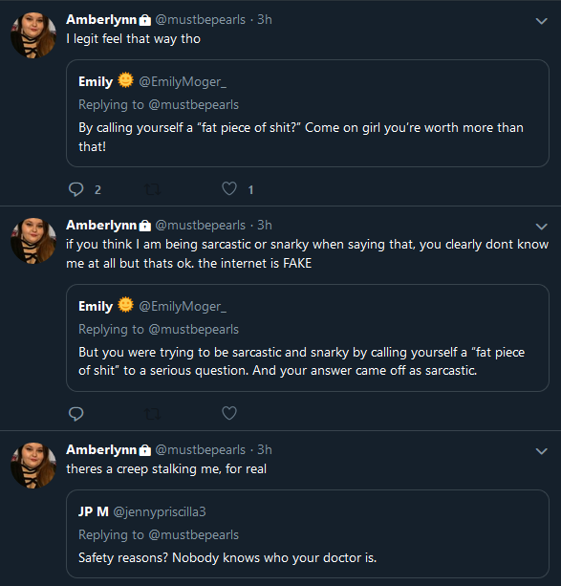This screenshot has width=561, height=586.
Task: Reply to the "I legit feel that way tho" tweet
Action: (x=76, y=189)
